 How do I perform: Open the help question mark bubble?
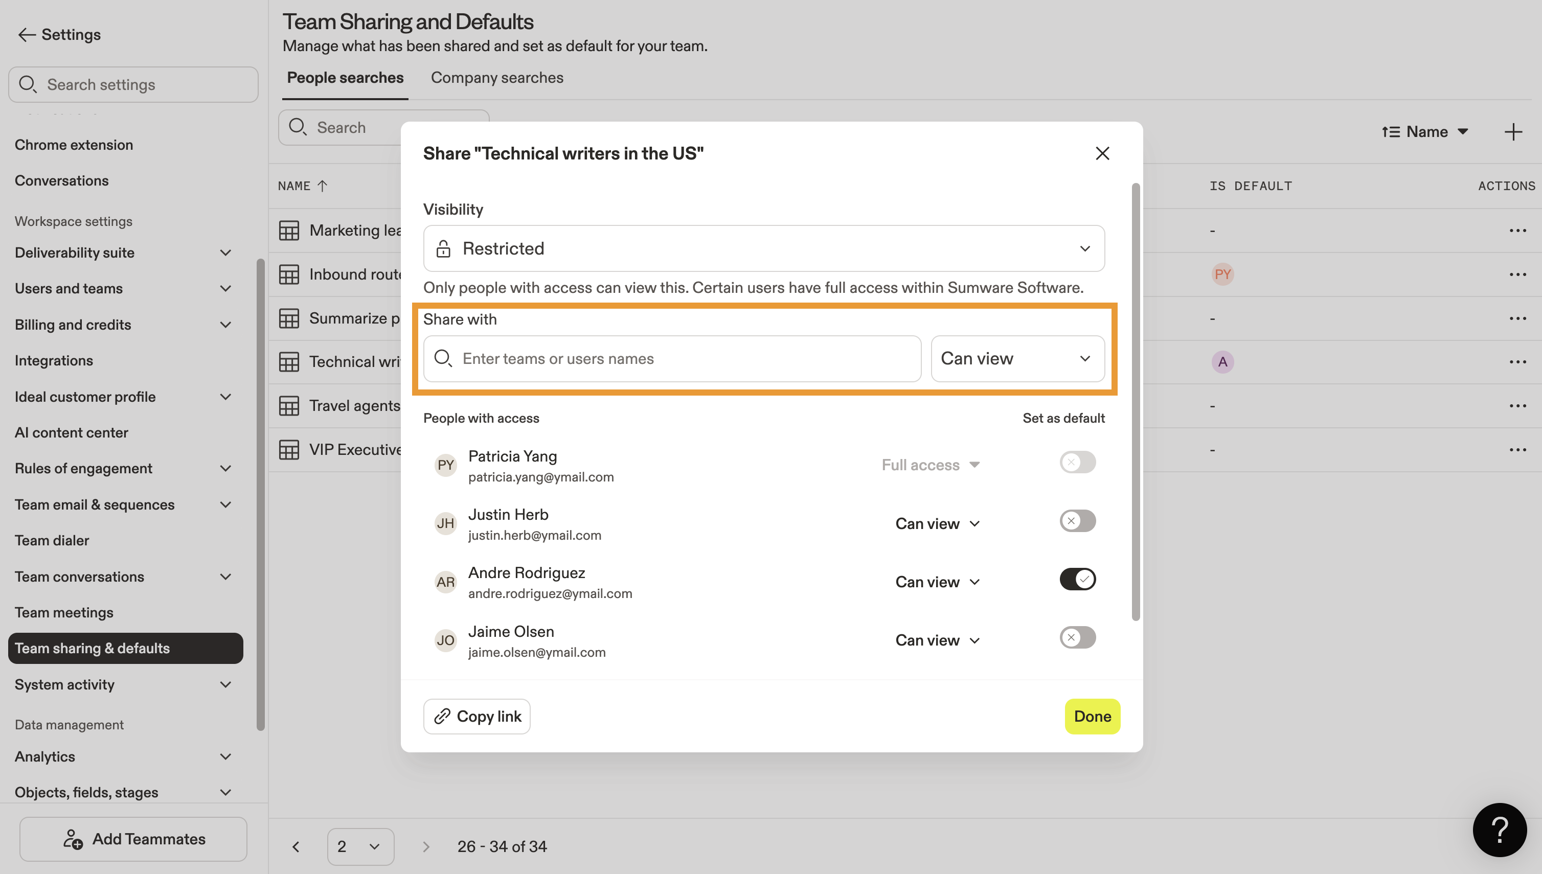tap(1500, 830)
